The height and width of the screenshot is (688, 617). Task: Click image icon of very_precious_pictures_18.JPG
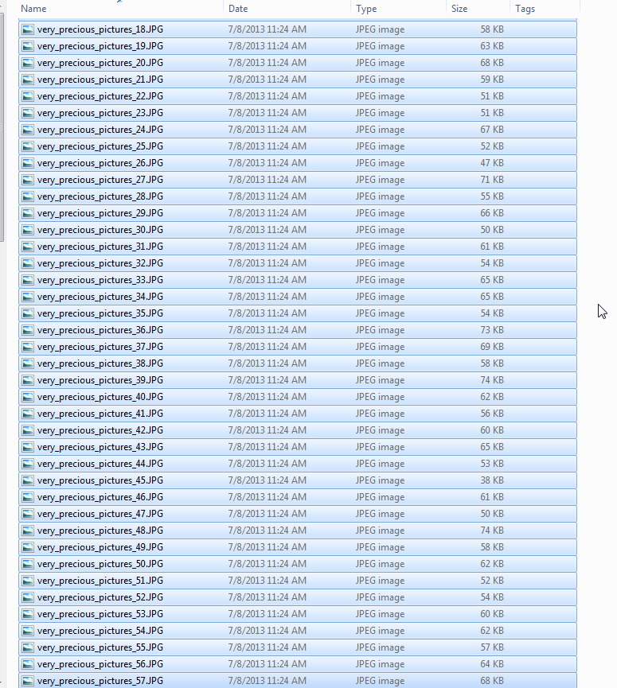(28, 29)
